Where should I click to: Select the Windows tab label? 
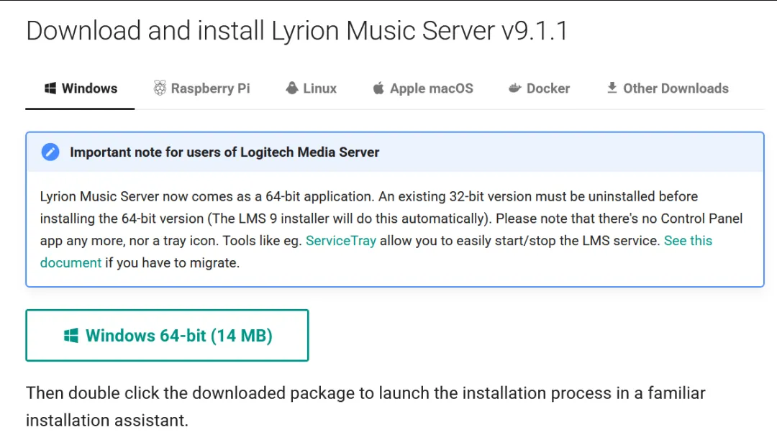(90, 88)
